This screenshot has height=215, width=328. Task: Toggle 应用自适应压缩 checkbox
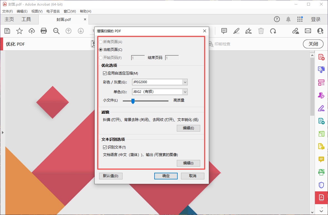click(105, 73)
